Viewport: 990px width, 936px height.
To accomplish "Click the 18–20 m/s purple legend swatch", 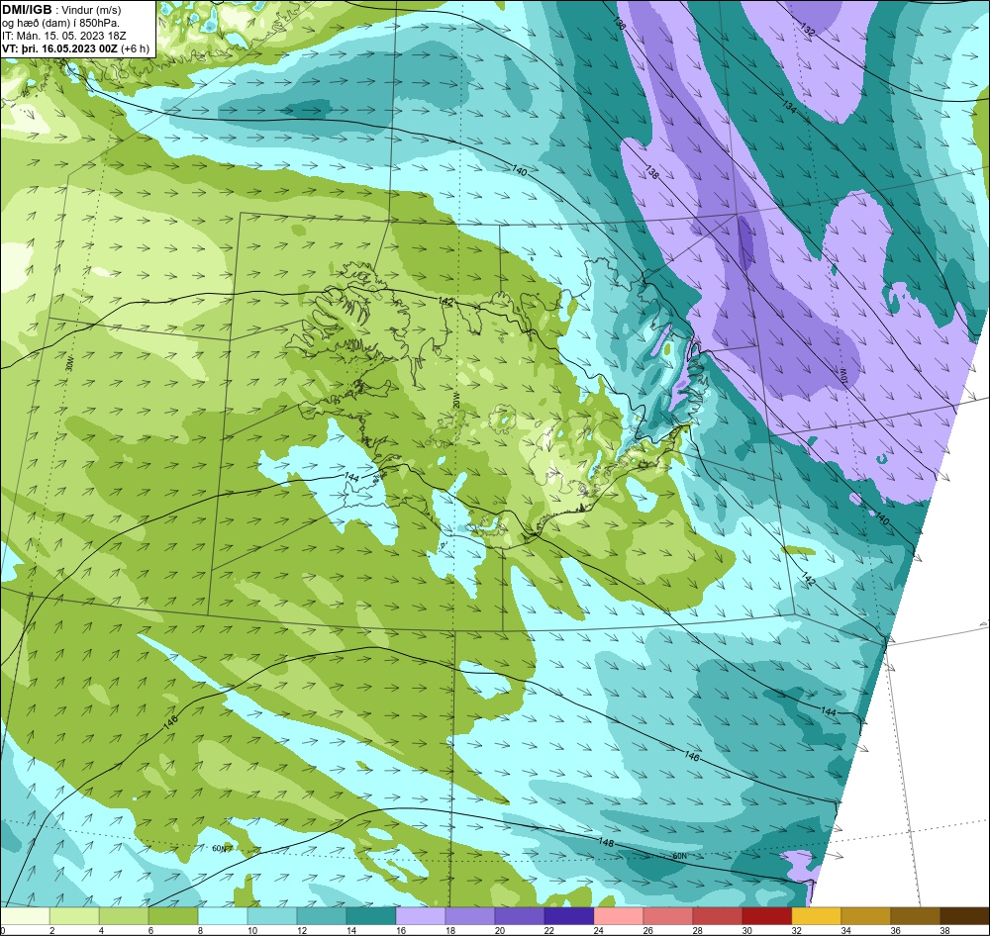I will [469, 916].
